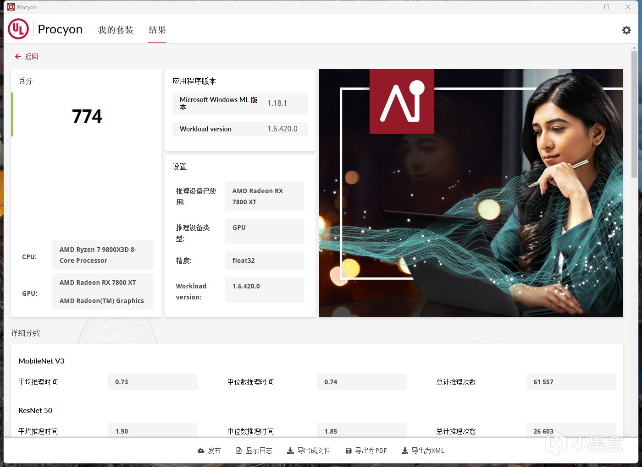Viewport: 642px width, 467px height.
Task: Click the UL Procyon logo
Action: coord(18,29)
